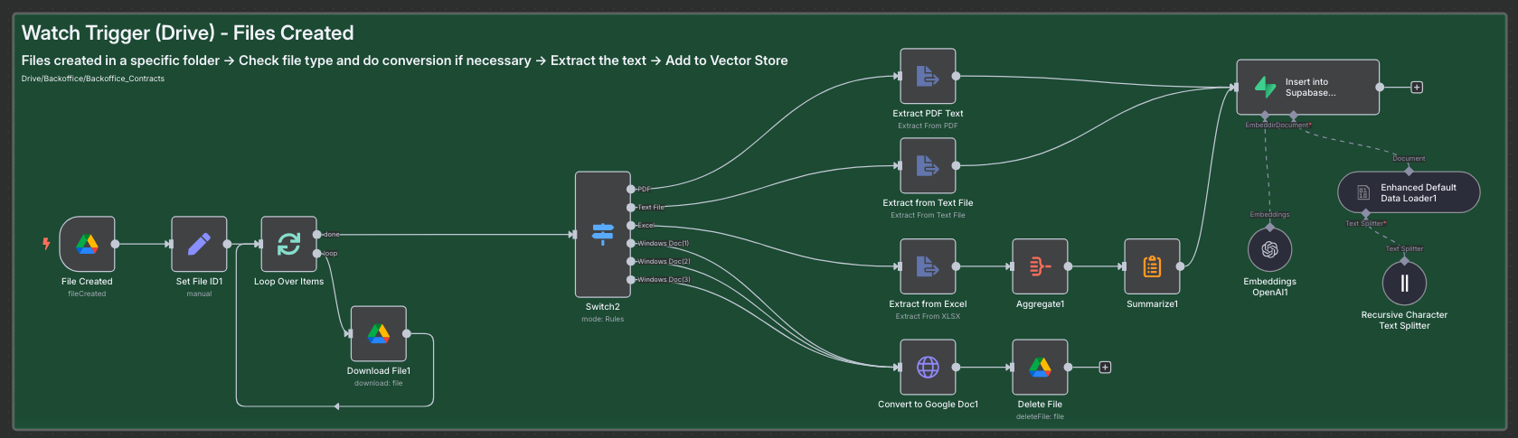Click the 'download: file' subtitle text
Image resolution: width=1518 pixels, height=438 pixels.
pos(379,383)
